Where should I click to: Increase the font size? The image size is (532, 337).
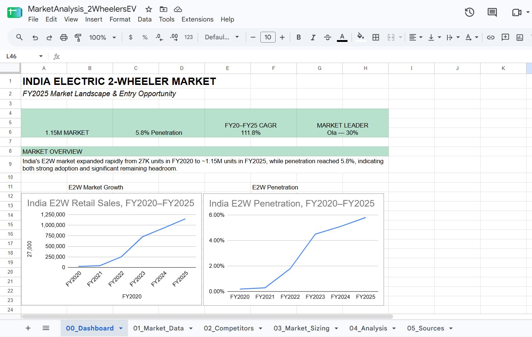282,37
